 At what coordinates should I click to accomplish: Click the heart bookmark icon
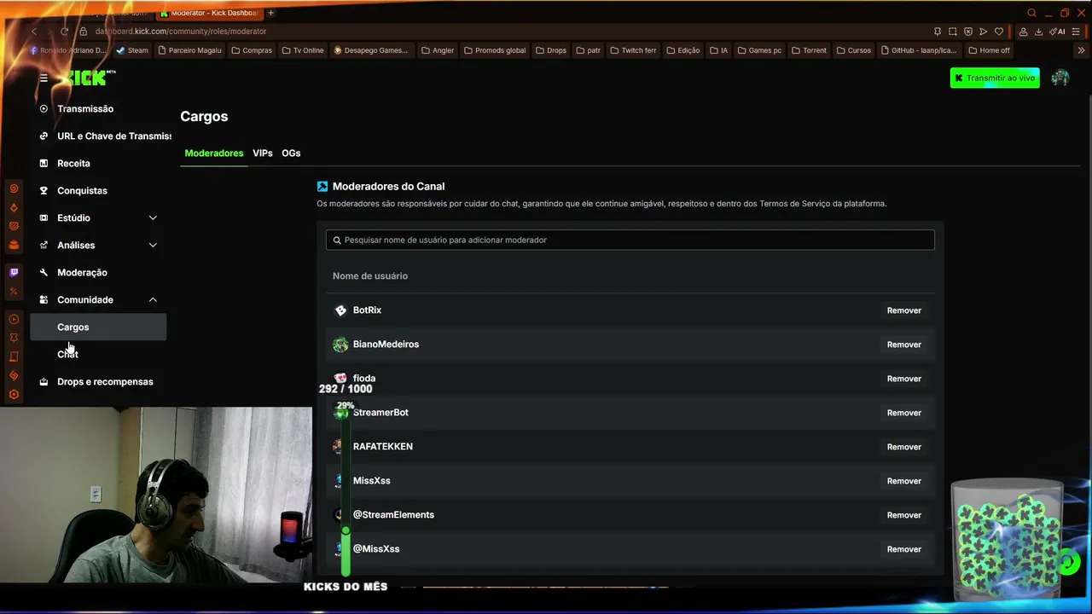[999, 32]
